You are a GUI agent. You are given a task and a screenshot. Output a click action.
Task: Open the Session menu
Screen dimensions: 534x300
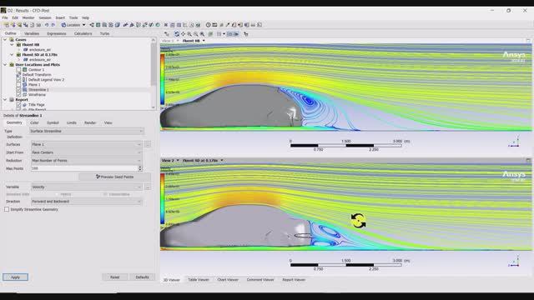point(44,17)
